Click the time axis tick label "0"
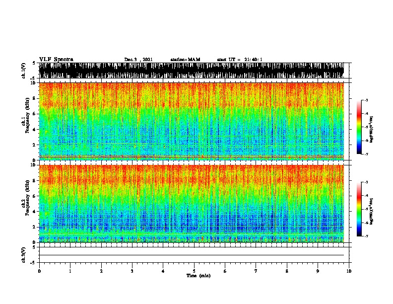 pos(39,271)
